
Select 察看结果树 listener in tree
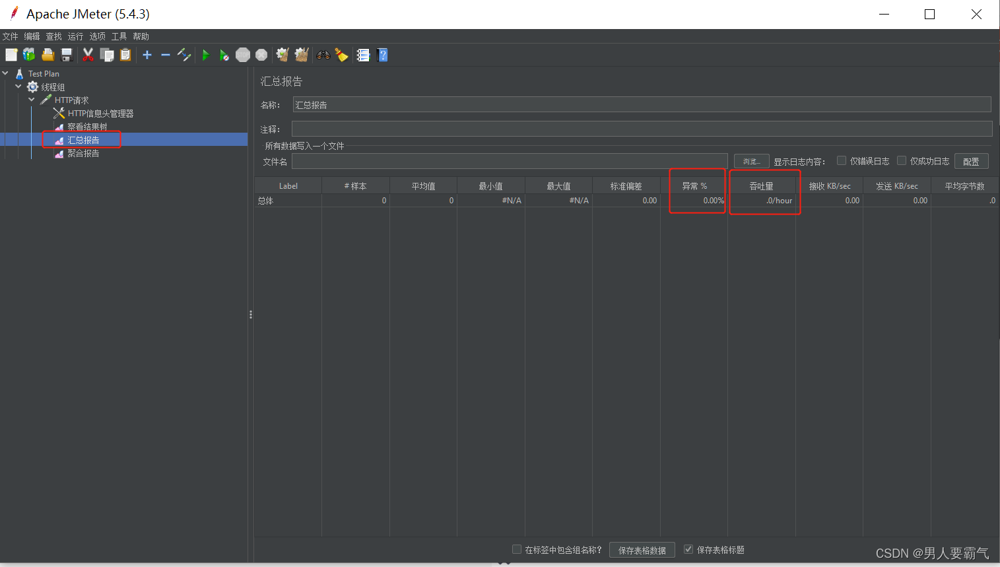[x=87, y=127]
